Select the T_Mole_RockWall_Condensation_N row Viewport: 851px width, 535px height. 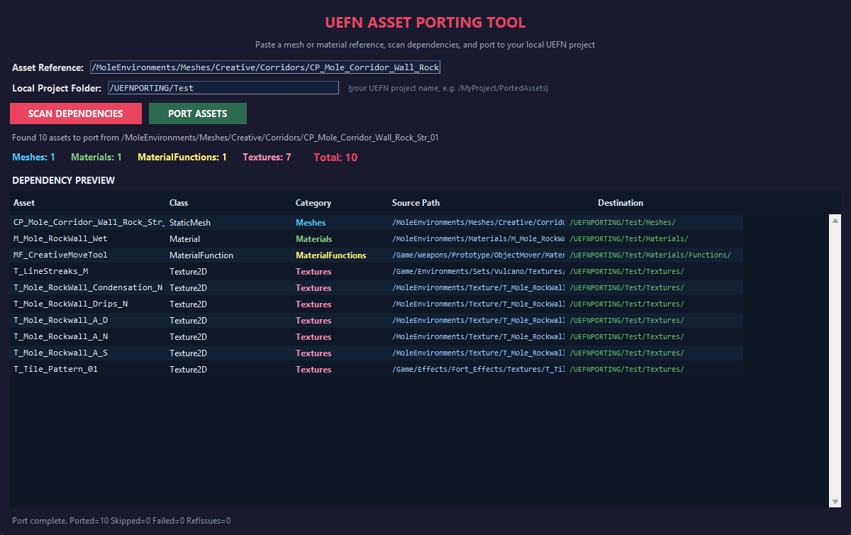377,287
